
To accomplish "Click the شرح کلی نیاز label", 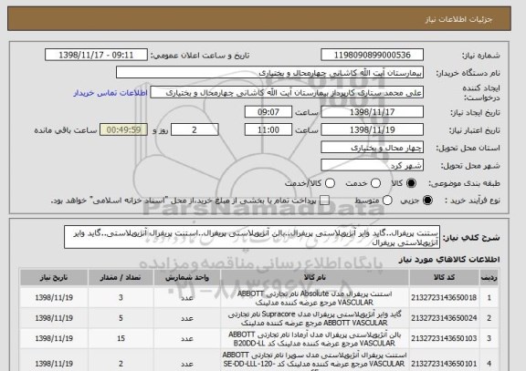I will pos(471,238).
